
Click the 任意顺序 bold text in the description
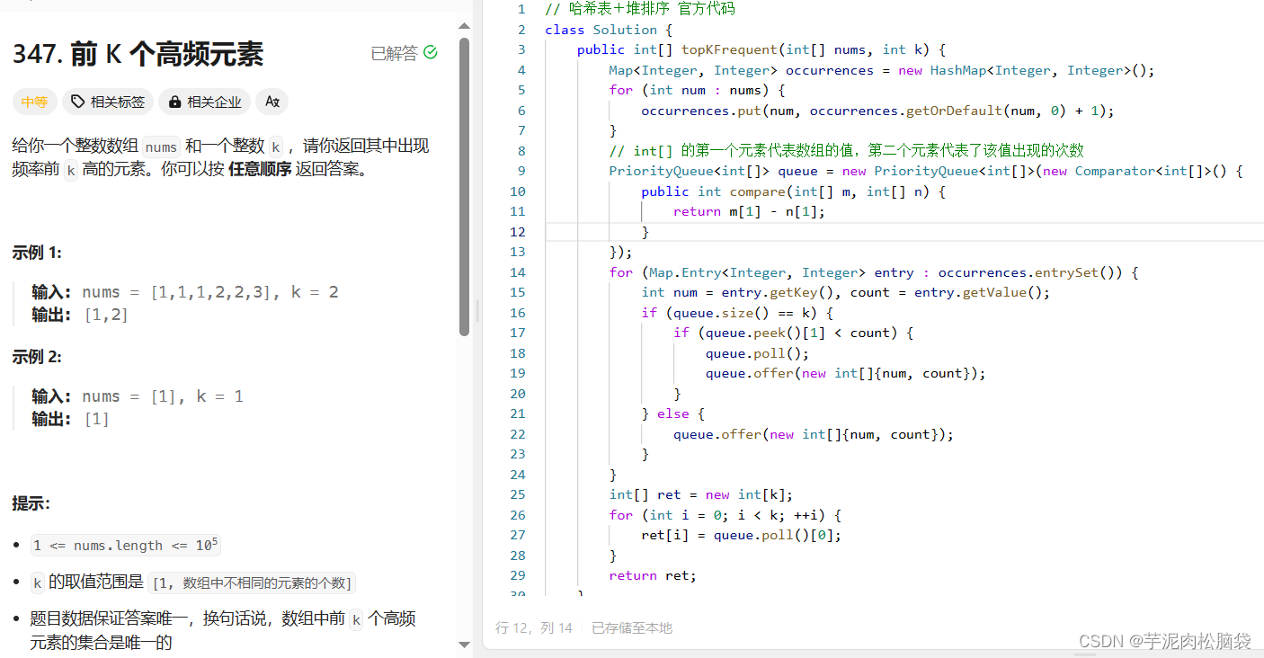click(x=260, y=169)
